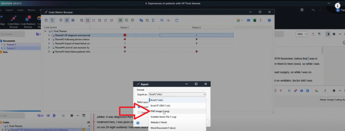Toggle the code tree view icon in matrix toolbar

tap(52, 20)
